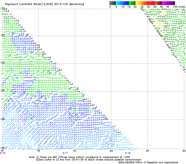Image resolution: width=186 pixels, height=164 pixels.
Task: Click the cyan 5-10 knots legend color
Action: (x=119, y=3)
